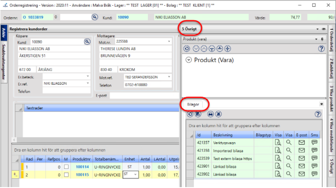This screenshot has height=188, width=336.
Task: Send Verktygsvagn attachment via the E-post icon
Action: (301, 143)
